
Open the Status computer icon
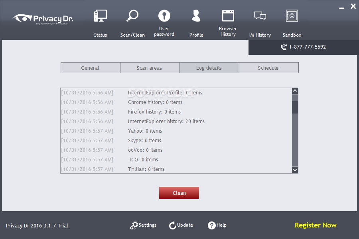[100, 16]
